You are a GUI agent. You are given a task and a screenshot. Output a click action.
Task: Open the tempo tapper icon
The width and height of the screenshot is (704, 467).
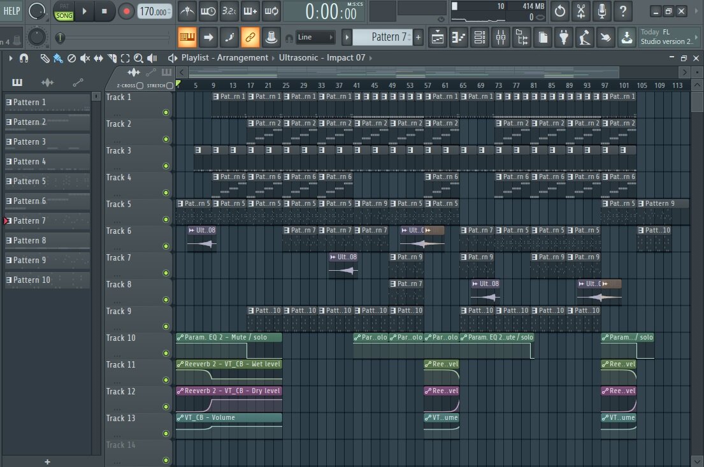(x=585, y=38)
